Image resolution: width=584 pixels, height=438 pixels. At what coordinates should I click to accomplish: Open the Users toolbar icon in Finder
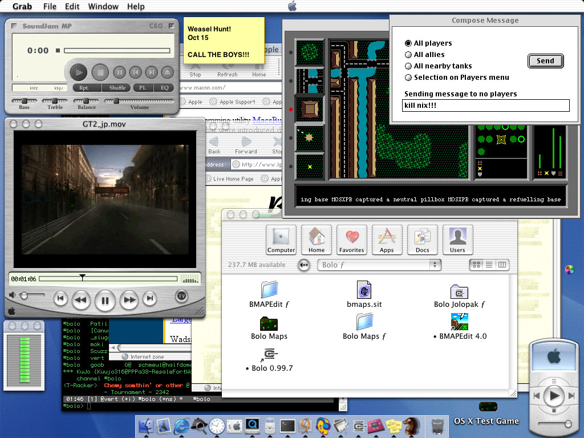pyautogui.click(x=457, y=240)
